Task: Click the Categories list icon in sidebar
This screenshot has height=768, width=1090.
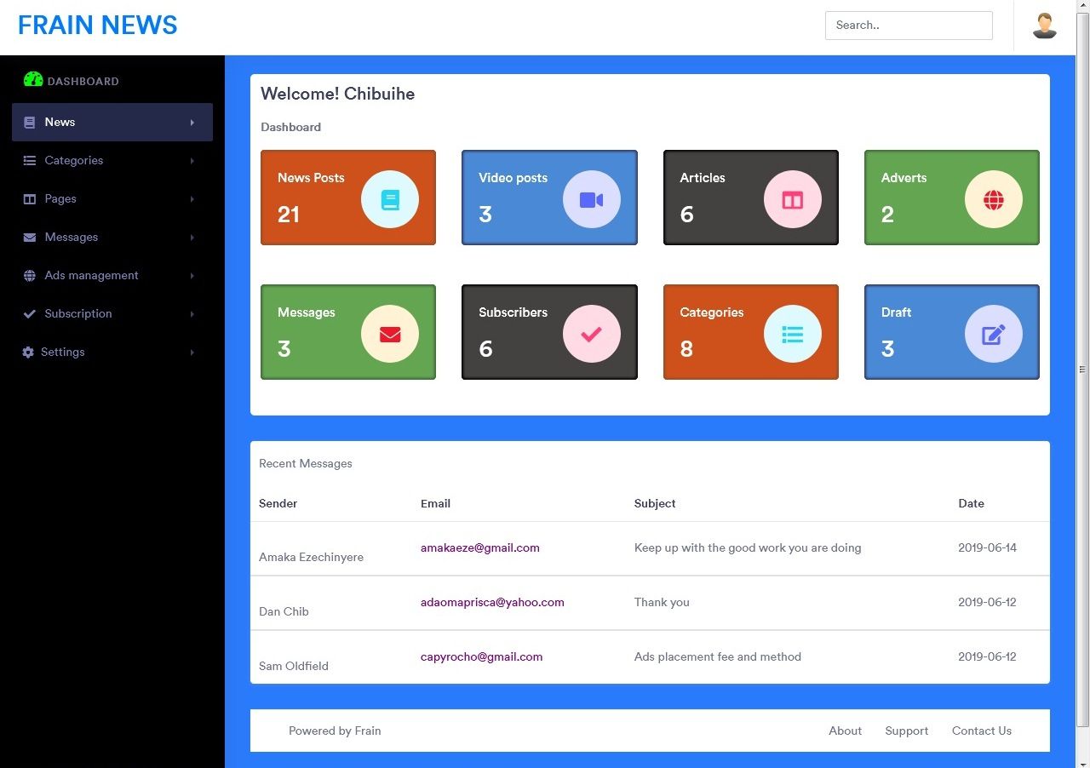Action: 29,160
